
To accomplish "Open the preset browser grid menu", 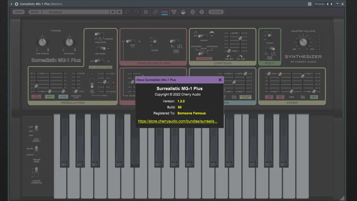I will [310, 4].
